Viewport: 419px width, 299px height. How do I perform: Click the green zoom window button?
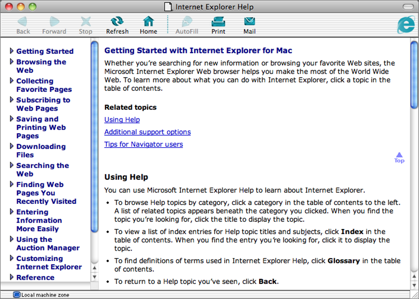point(32,7)
